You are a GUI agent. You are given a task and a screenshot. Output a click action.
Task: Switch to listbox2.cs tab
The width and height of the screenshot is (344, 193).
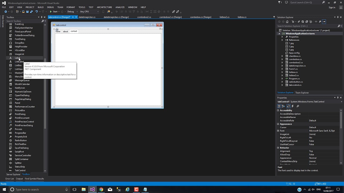[x=224, y=17]
